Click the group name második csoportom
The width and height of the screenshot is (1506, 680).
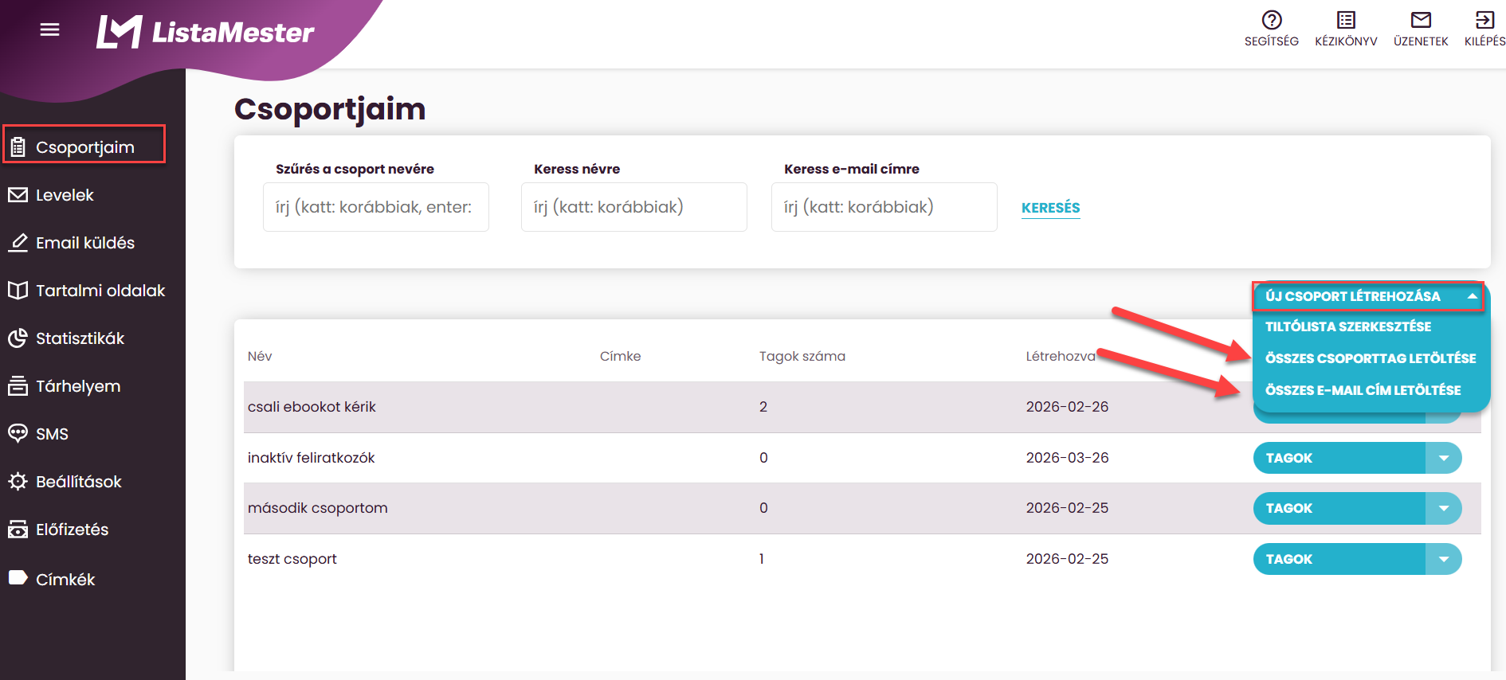(x=317, y=508)
